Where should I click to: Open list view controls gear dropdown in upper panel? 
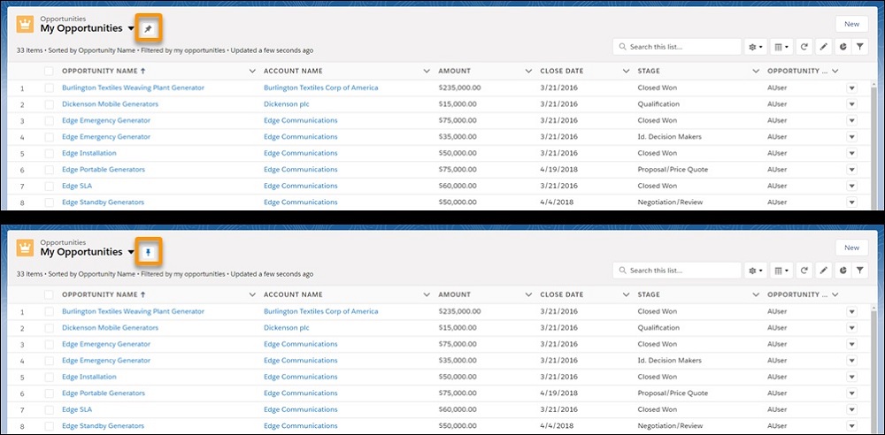pos(756,47)
